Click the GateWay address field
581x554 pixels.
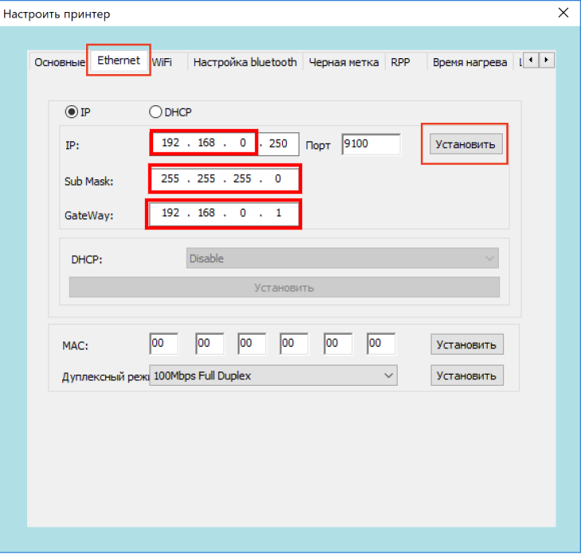pyautogui.click(x=224, y=214)
